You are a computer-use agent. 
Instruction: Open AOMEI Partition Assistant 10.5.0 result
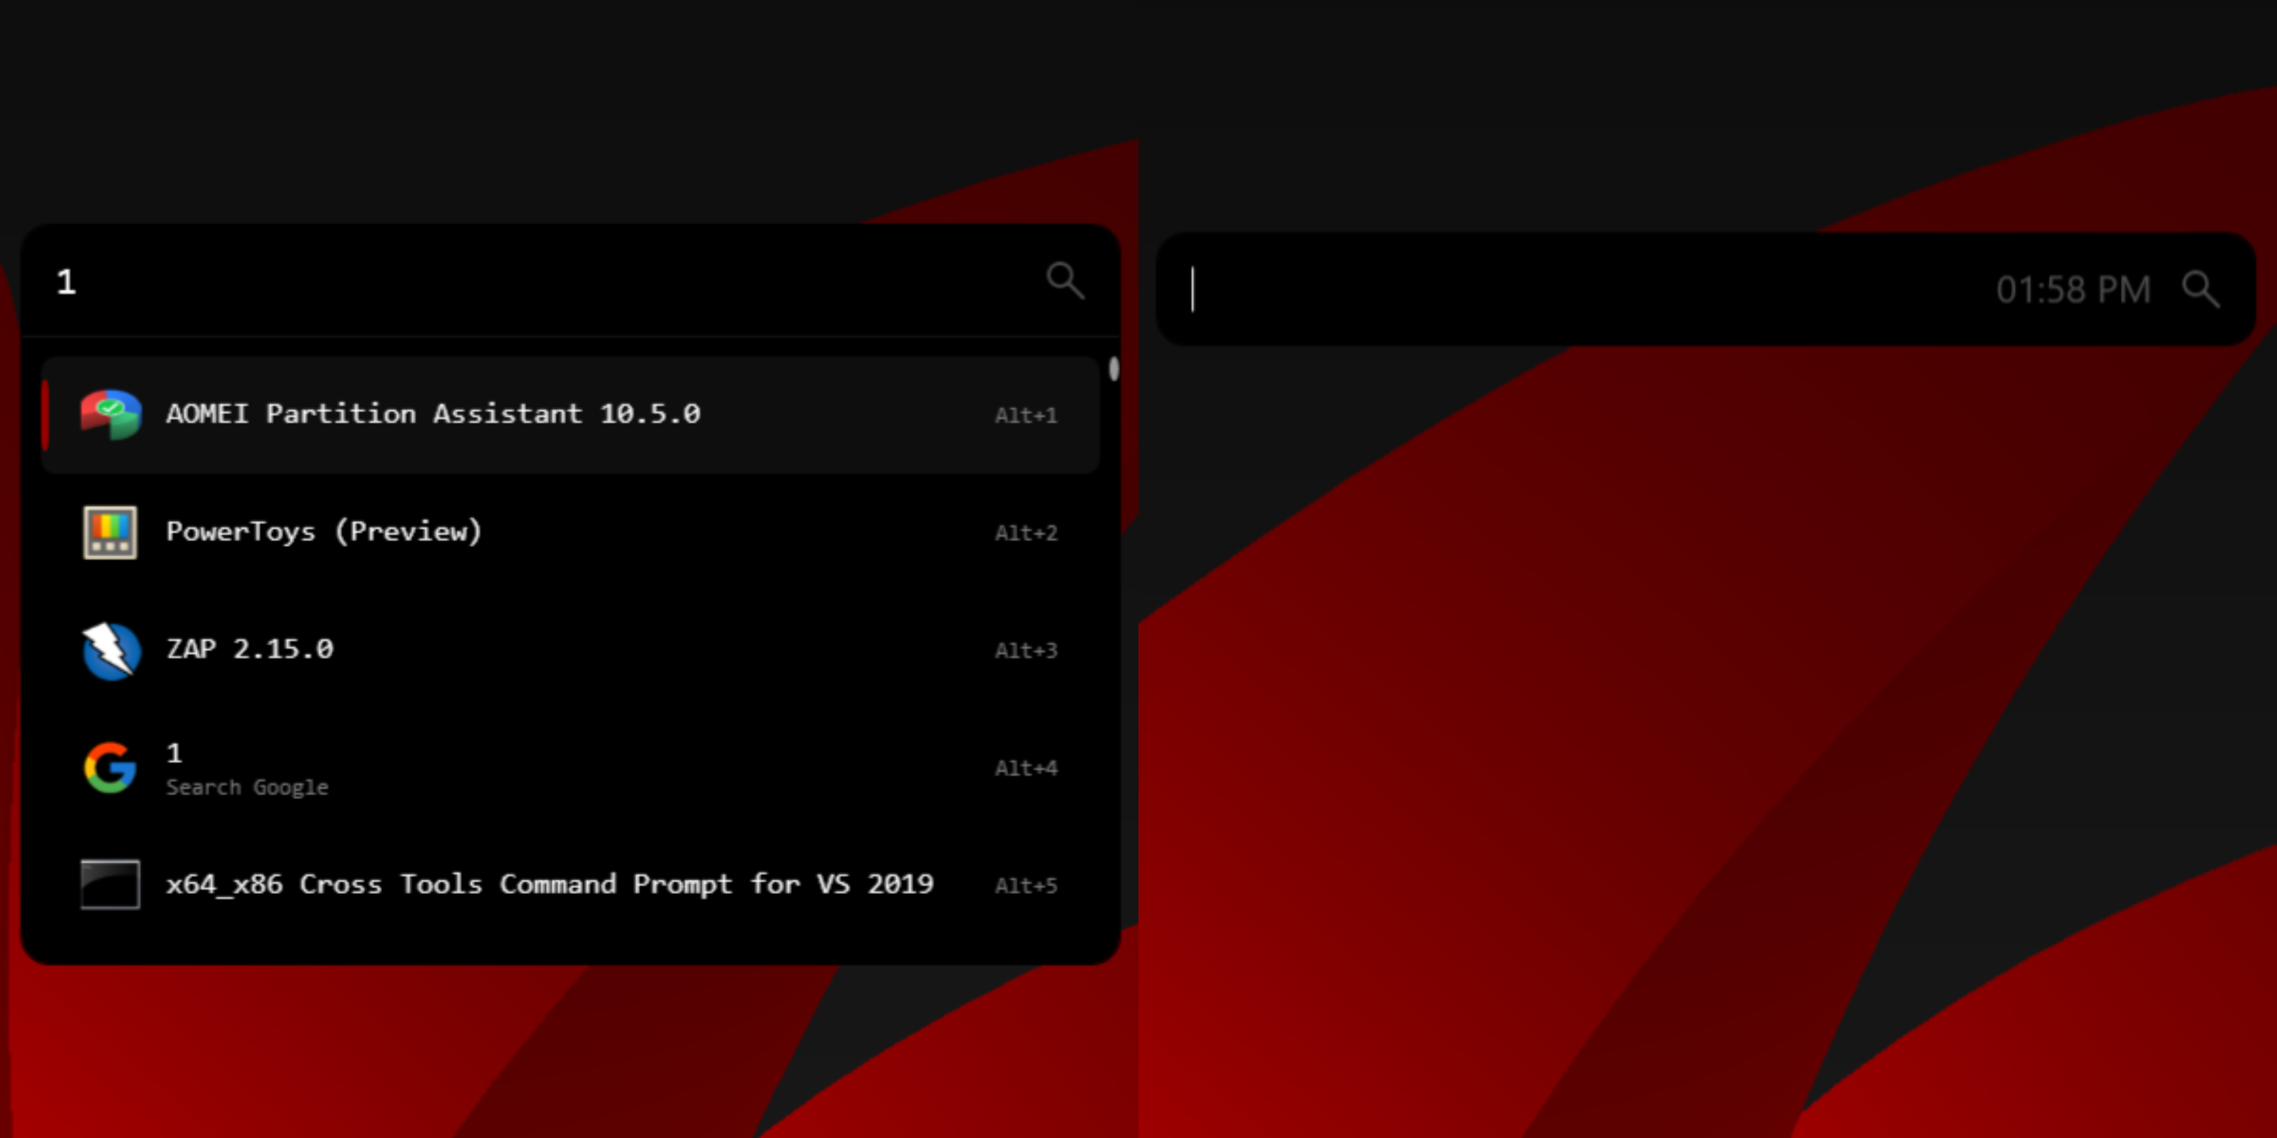[433, 413]
